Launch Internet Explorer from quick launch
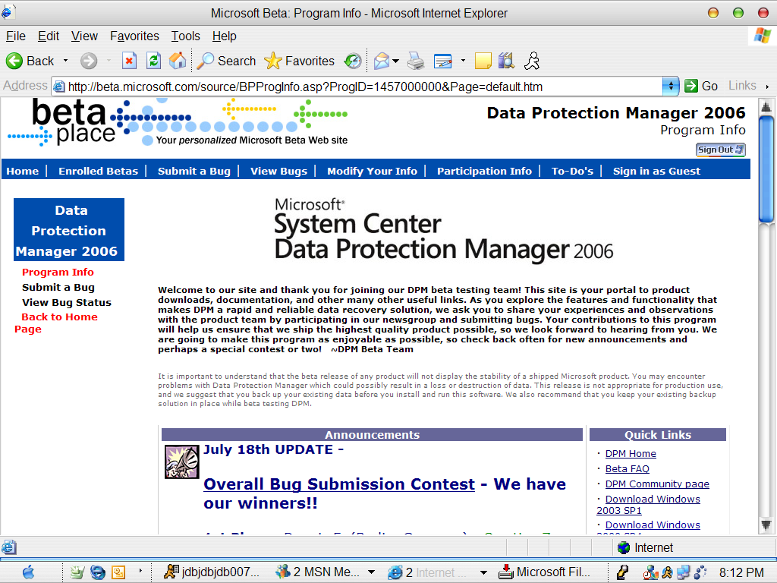 (98, 572)
